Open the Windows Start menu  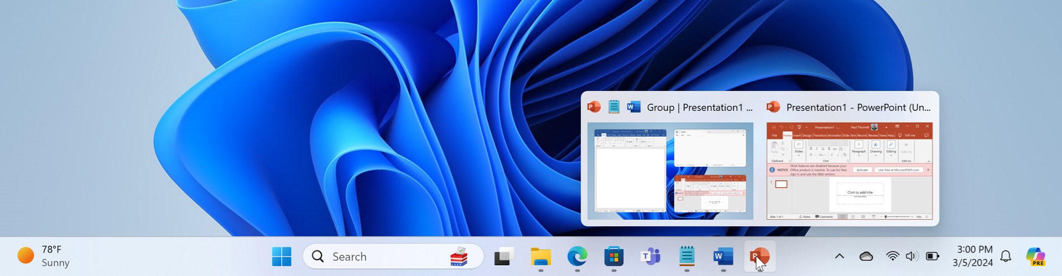pos(282,257)
